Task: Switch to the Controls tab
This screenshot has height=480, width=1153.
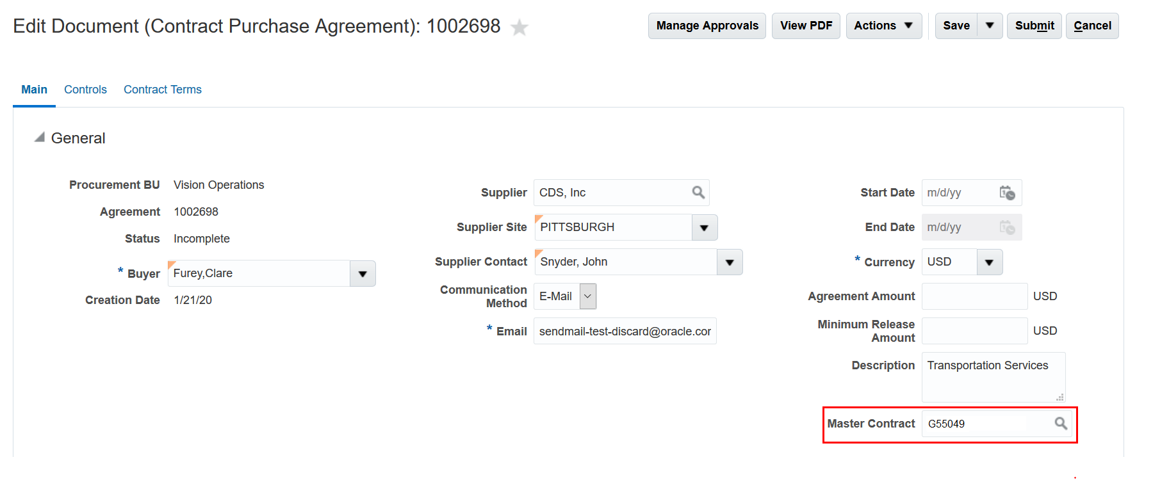Action: coord(85,90)
